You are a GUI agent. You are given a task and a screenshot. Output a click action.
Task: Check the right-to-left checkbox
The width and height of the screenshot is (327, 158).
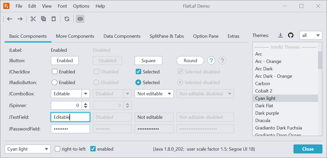pos(58,149)
